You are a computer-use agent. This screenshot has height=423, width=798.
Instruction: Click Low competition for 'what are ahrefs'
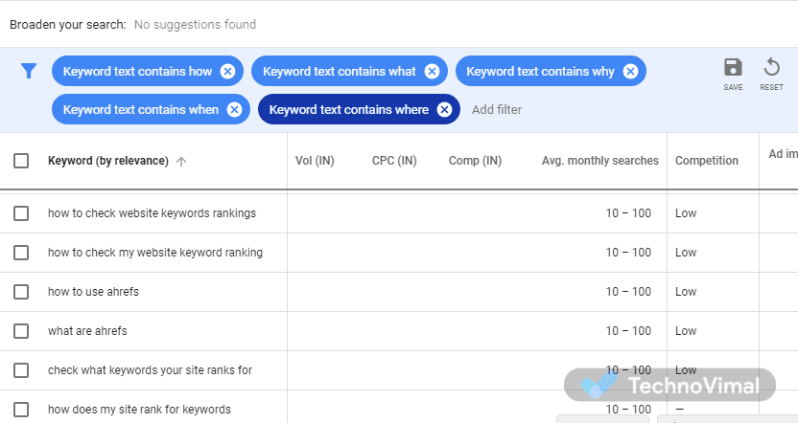(x=686, y=331)
